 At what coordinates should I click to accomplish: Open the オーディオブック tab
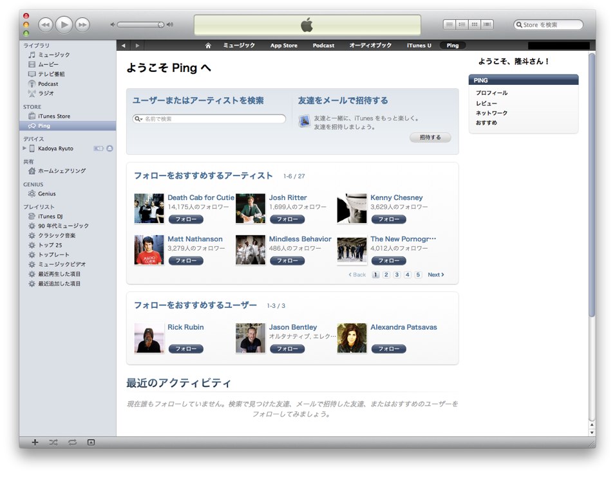click(x=371, y=46)
